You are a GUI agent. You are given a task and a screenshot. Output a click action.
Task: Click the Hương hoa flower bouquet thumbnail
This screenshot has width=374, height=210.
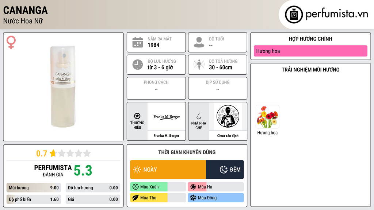(x=267, y=117)
